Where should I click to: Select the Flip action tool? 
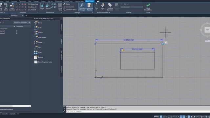(37, 47)
